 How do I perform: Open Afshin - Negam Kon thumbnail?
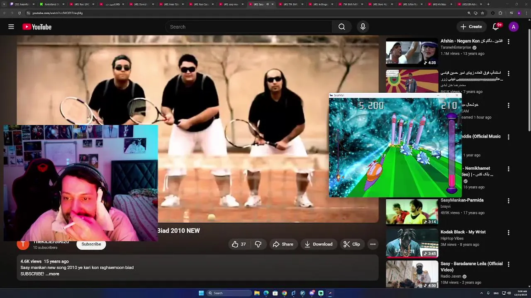coord(412,53)
